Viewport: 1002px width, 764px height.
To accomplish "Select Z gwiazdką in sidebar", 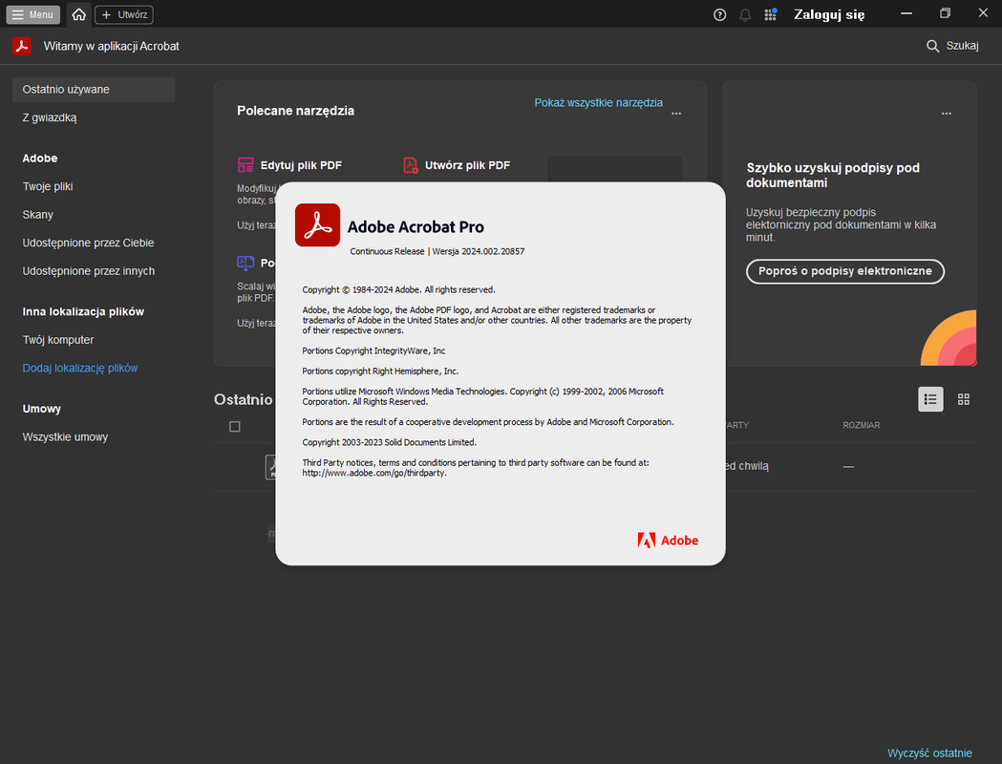I will (x=50, y=117).
